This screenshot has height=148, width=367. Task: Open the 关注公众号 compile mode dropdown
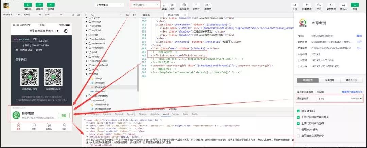(x=145, y=5)
